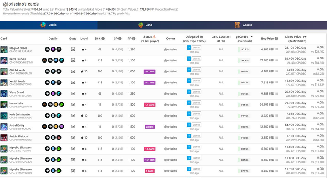Click 23 HRS status badge for Astral Entity
The width and height of the screenshot is (327, 178).
click(150, 127)
